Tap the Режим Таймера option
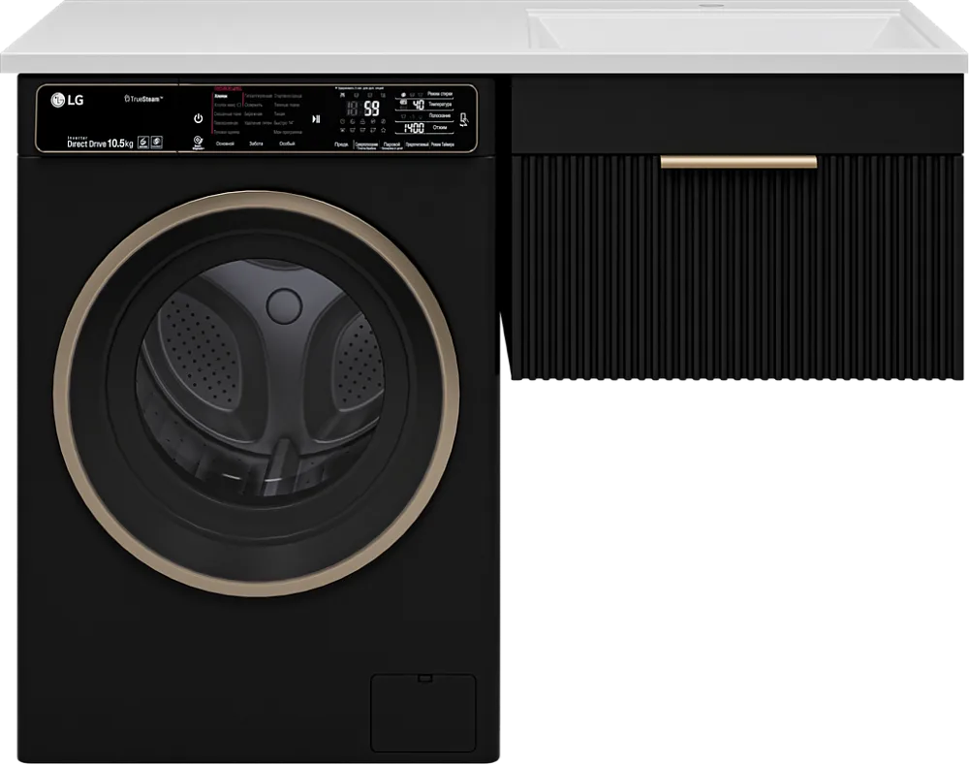The width and height of the screenshot is (969, 764). tap(443, 144)
